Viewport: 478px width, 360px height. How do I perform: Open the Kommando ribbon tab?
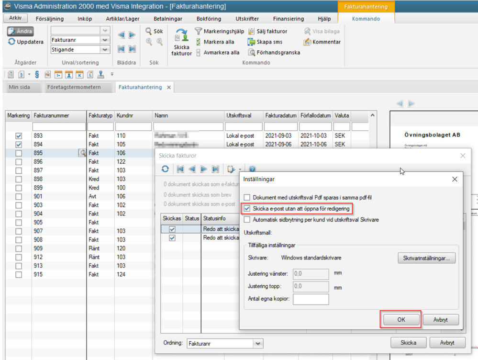[366, 19]
